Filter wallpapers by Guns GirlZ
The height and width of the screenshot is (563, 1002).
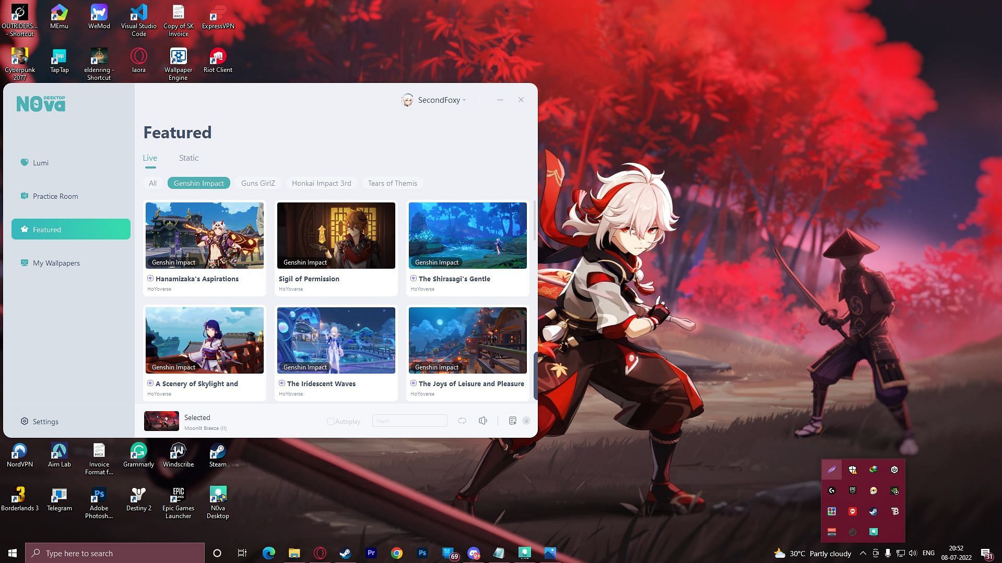coord(258,183)
